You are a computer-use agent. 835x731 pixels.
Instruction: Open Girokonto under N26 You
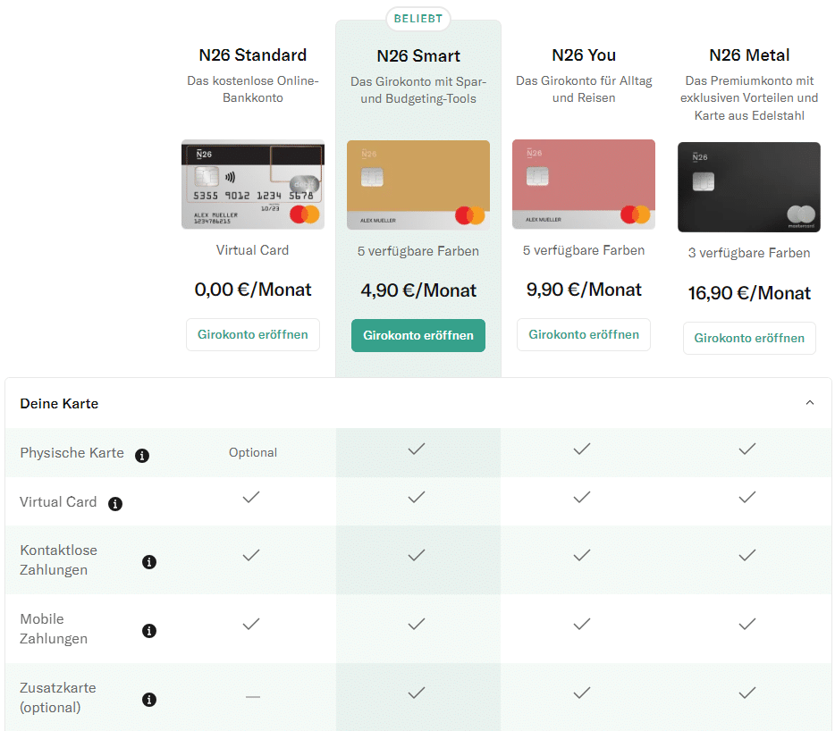[584, 334]
